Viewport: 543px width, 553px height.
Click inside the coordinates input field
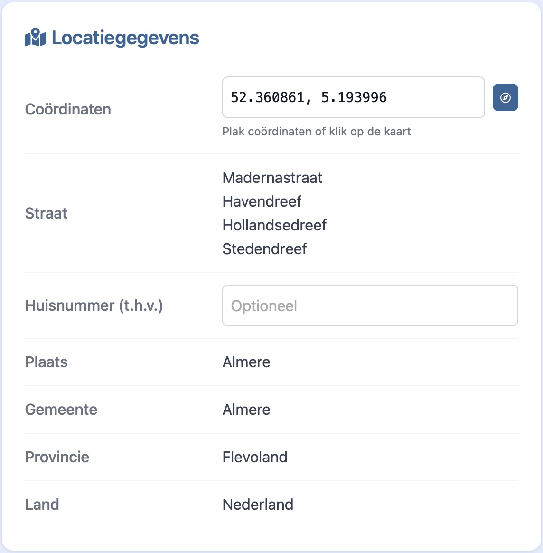(353, 97)
